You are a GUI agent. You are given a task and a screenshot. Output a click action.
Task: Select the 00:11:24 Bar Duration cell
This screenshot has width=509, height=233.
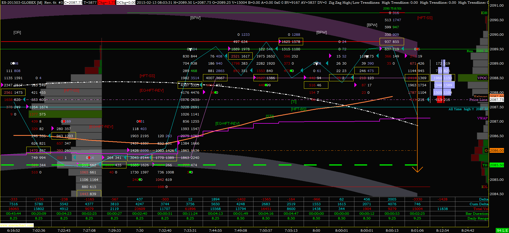point(190,213)
